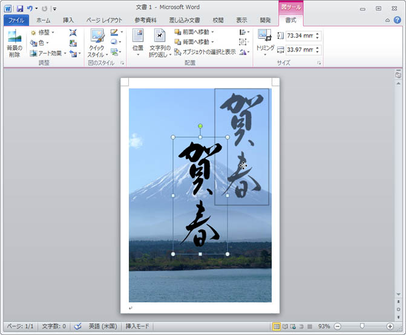Click the Save icon in quick access toolbar
Screen dimensions: 406x335
coord(20,8)
